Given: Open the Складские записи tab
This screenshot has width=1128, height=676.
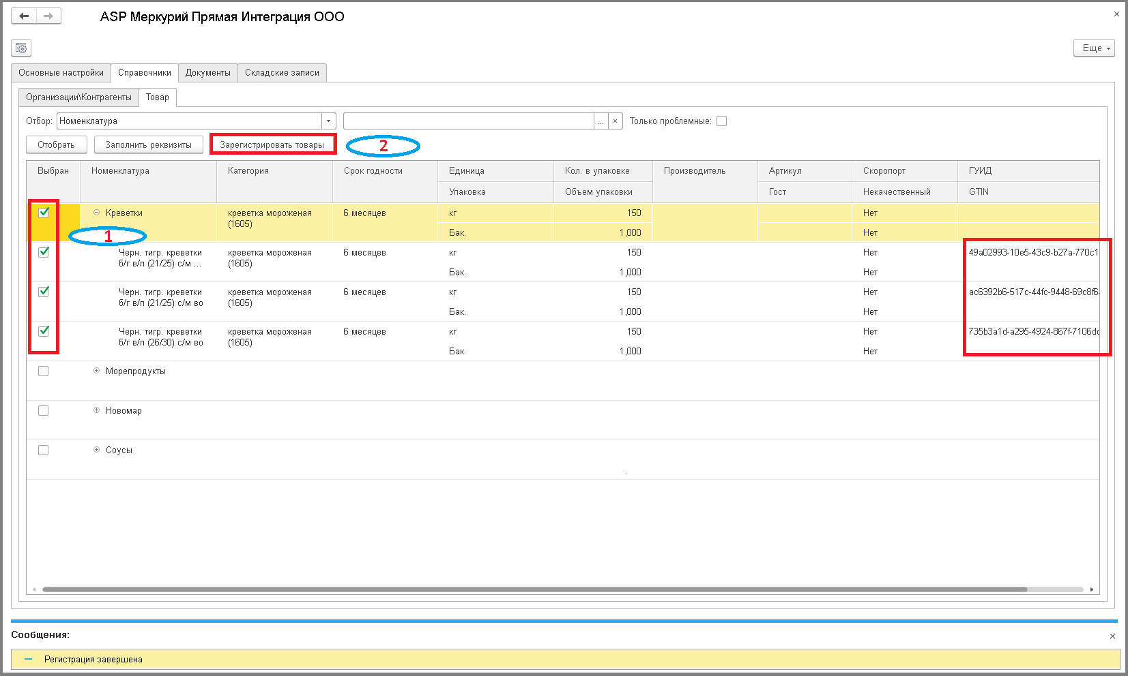Looking at the screenshot, I should (282, 72).
